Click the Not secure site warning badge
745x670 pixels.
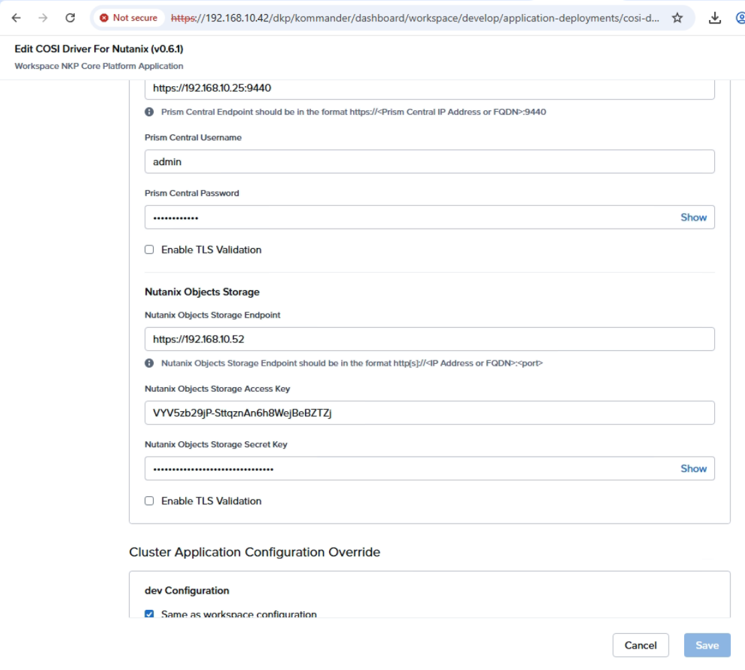point(128,18)
